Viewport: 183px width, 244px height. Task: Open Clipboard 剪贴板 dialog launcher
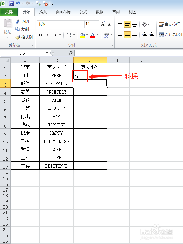coord(32,45)
